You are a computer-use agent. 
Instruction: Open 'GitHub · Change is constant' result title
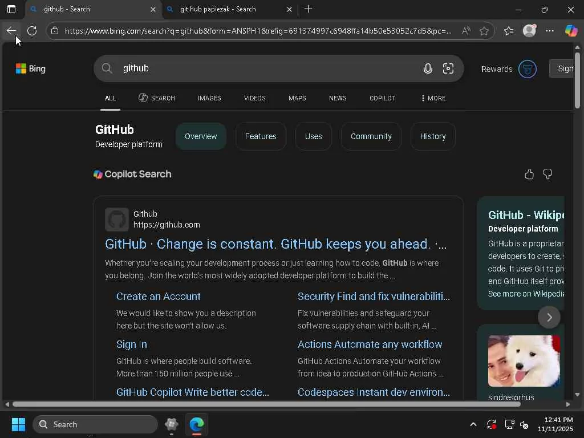coord(275,244)
